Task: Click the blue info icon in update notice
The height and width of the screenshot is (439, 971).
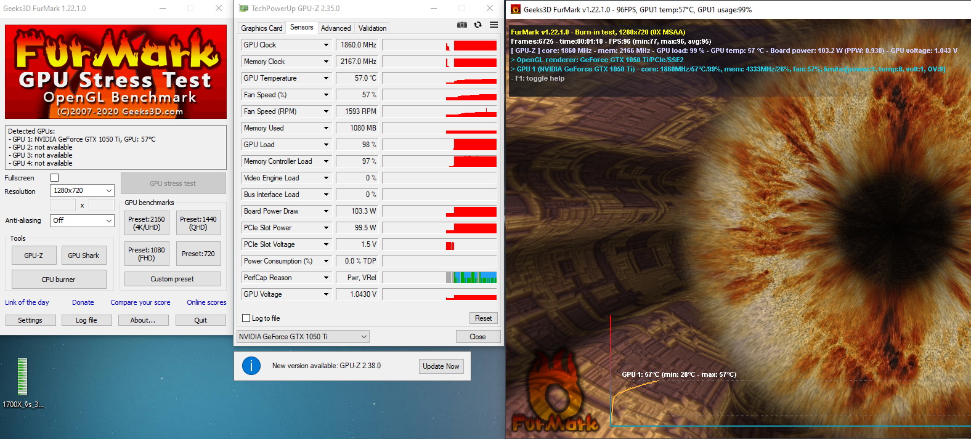Action: (251, 366)
